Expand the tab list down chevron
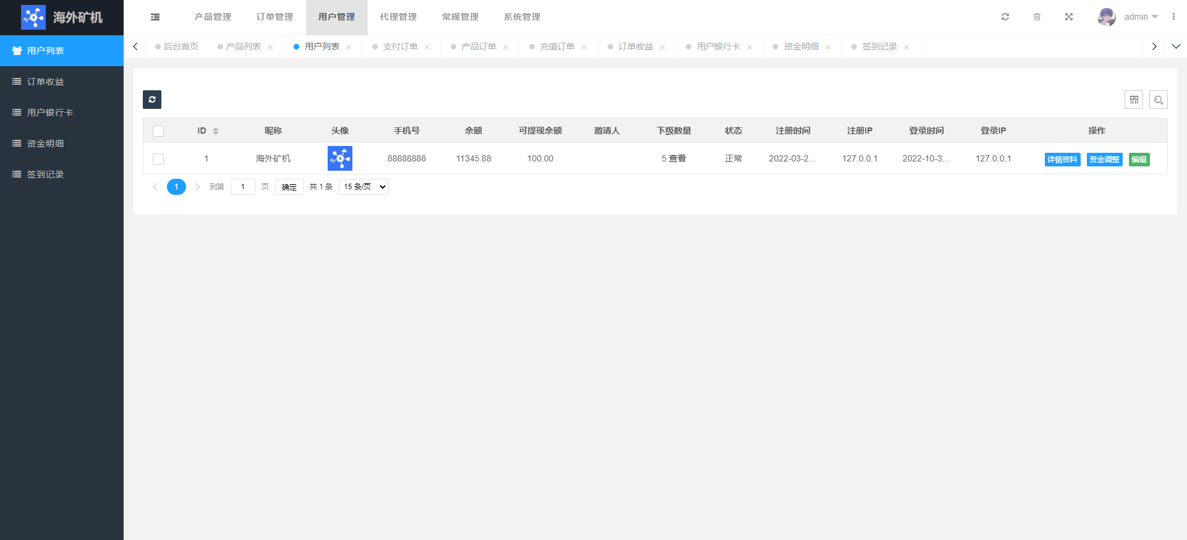This screenshot has width=1187, height=540. [x=1176, y=46]
